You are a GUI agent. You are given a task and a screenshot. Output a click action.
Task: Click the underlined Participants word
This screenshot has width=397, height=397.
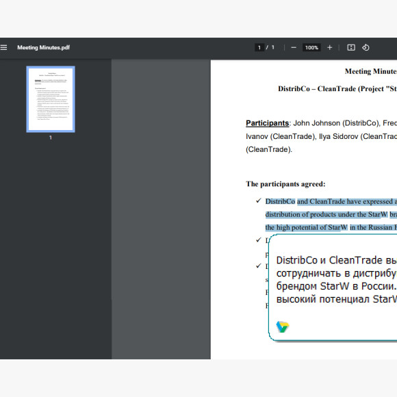coord(268,123)
